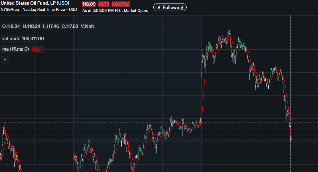Collapse the indicator legend with chevron arrow

(5, 60)
